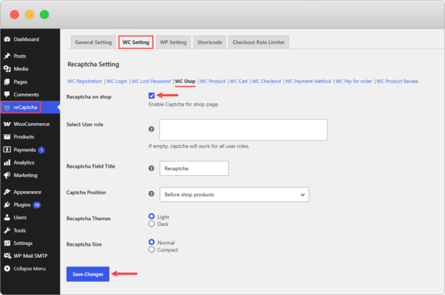Switch to the WC Setting tab
The width and height of the screenshot is (445, 295).
coord(135,42)
